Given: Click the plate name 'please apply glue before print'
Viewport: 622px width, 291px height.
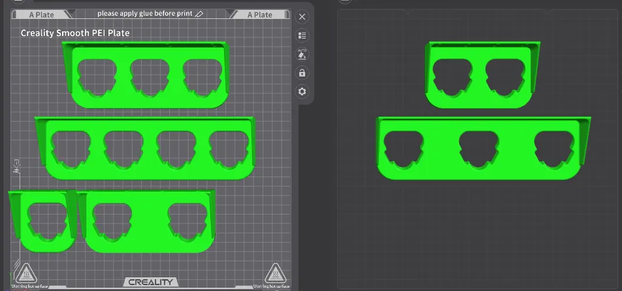Looking at the screenshot, I should (x=145, y=14).
